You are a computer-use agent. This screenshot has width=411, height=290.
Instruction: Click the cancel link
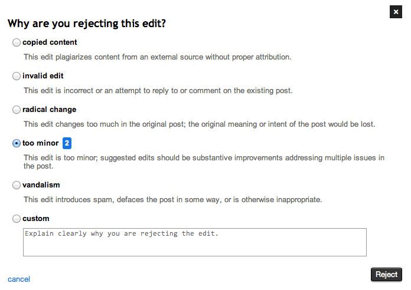pos(19,279)
